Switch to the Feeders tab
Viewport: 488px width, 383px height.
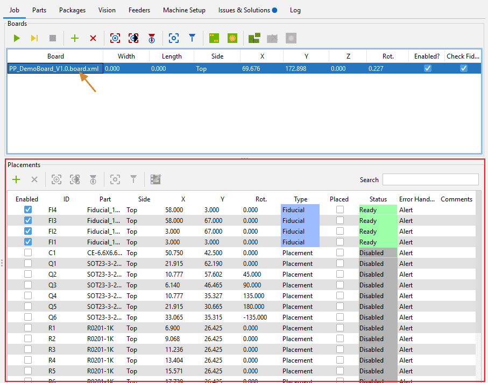139,10
